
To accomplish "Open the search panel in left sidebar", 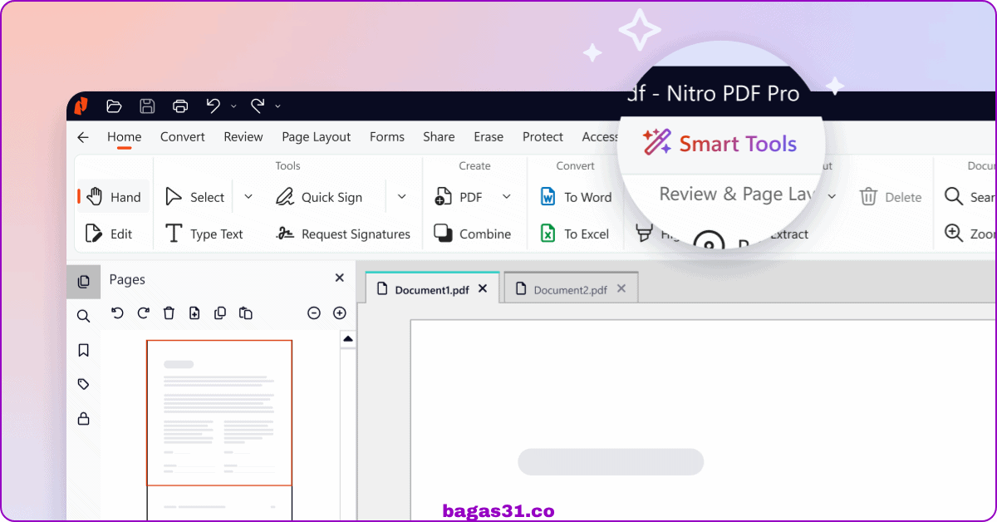I will click(83, 316).
